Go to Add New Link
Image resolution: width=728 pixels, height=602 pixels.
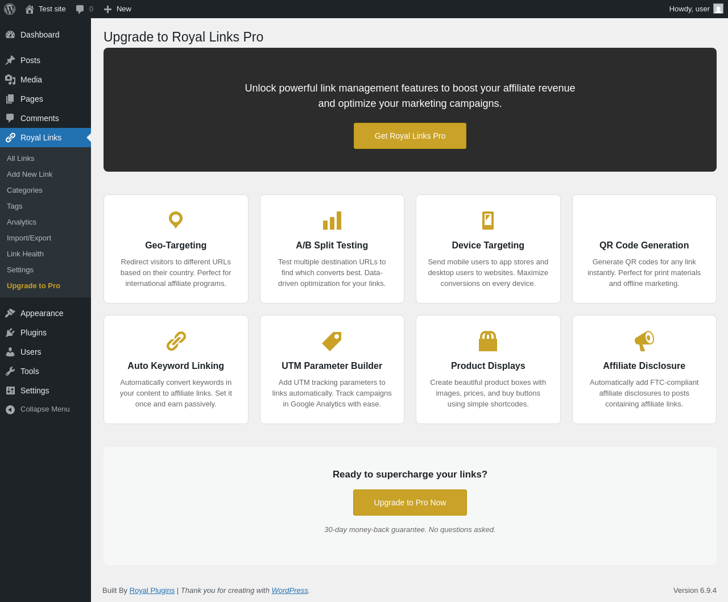[30, 175]
